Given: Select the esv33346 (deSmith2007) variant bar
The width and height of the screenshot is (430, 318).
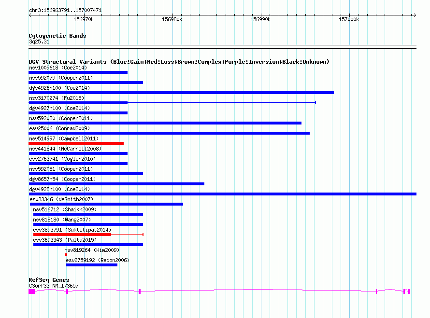Looking at the screenshot, I should click(106, 204).
